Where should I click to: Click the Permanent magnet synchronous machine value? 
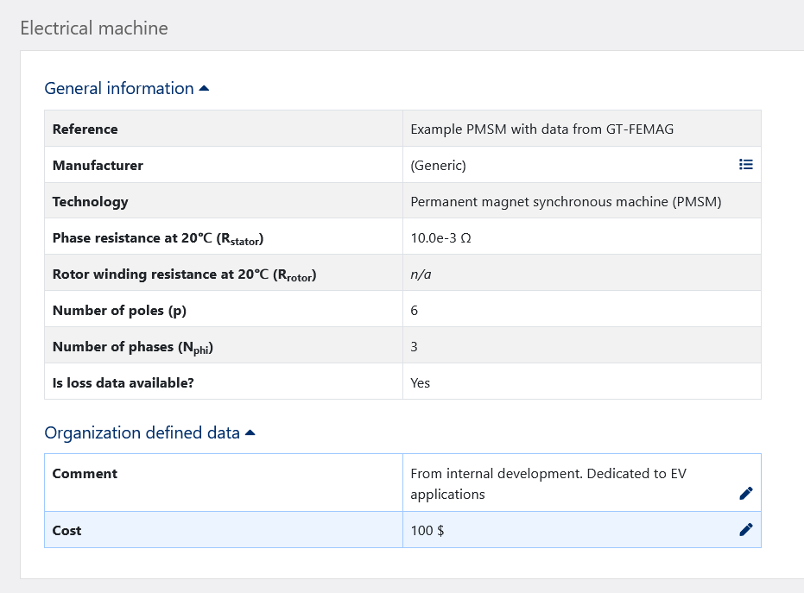tap(566, 201)
